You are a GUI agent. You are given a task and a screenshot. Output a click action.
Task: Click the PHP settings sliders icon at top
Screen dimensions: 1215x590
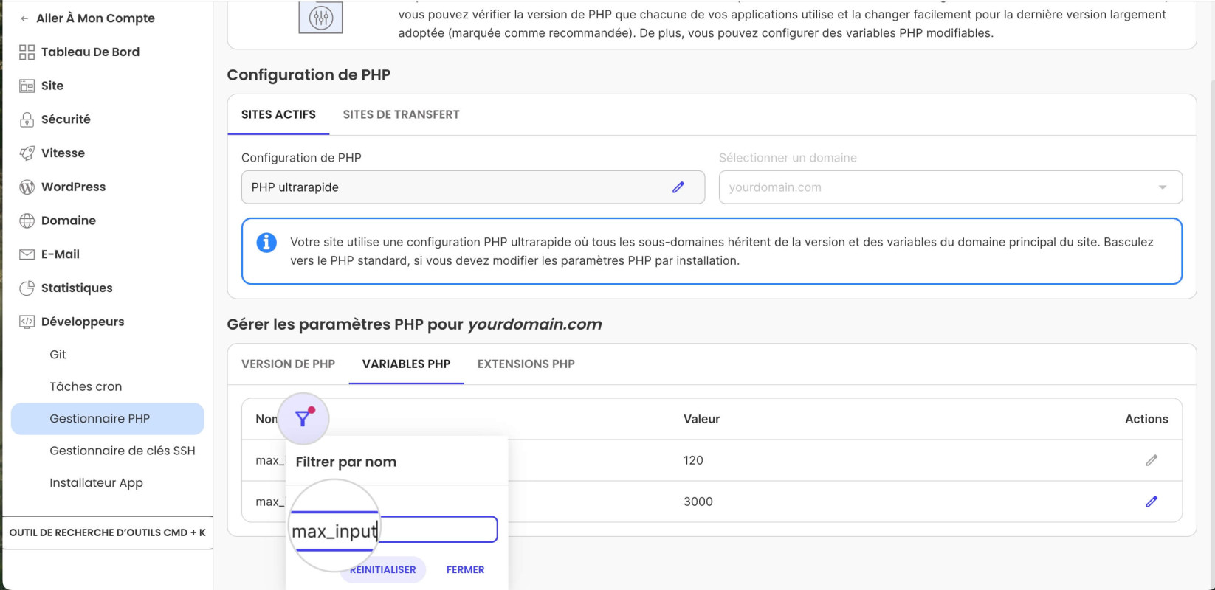coord(320,18)
